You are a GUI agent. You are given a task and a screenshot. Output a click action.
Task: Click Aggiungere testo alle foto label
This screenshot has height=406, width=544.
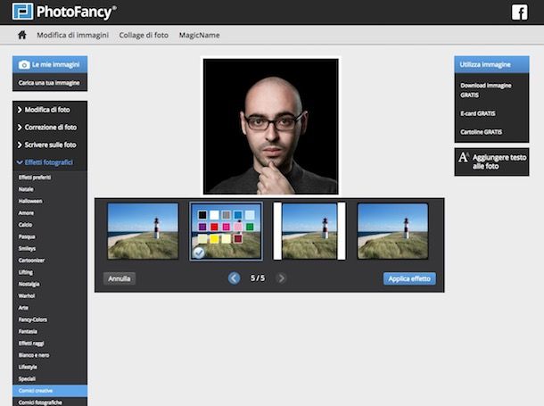(x=499, y=162)
